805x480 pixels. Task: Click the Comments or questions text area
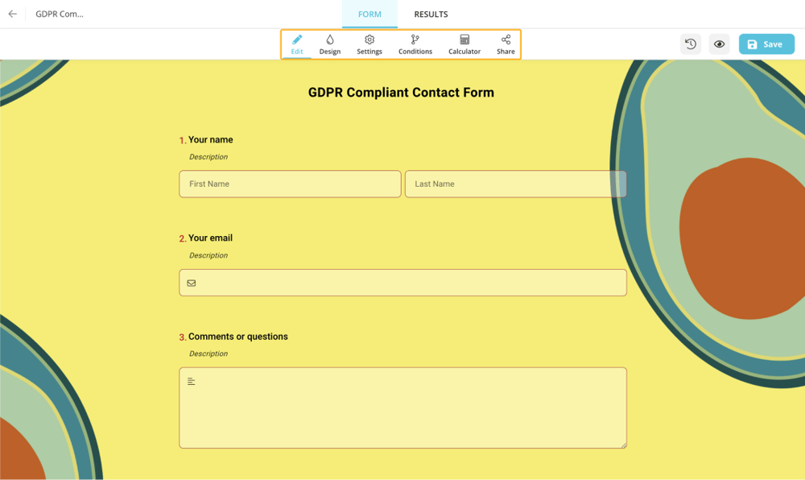pyautogui.click(x=402, y=407)
